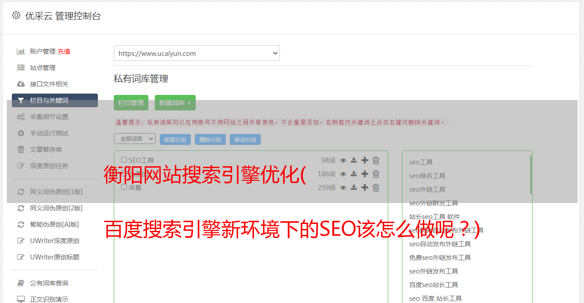Open the site URL dropdown
This screenshot has height=303, width=584.
click(197, 53)
